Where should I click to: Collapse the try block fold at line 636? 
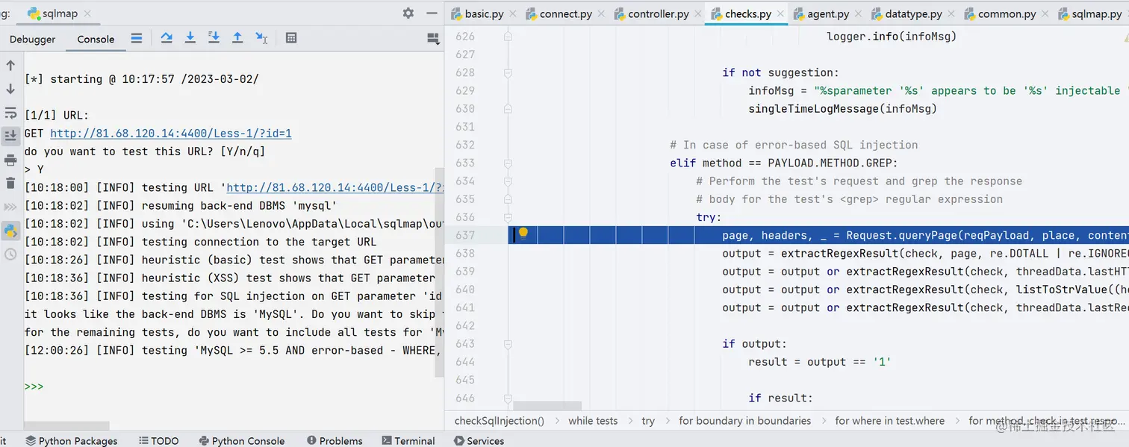(x=508, y=217)
